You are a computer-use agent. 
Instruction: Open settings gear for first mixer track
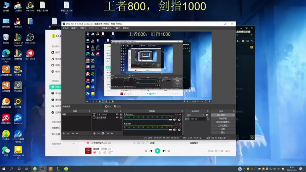pyautogui.click(x=179, y=120)
